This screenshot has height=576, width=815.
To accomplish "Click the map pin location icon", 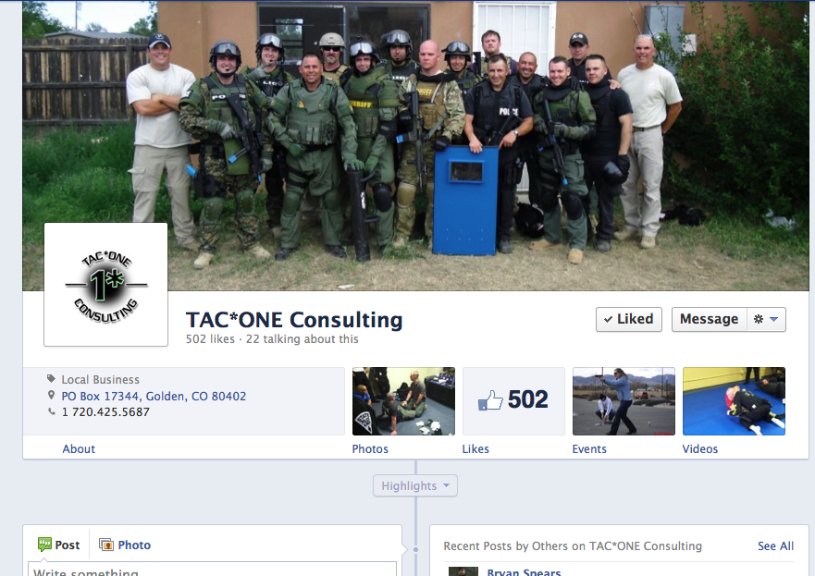I will pos(51,396).
